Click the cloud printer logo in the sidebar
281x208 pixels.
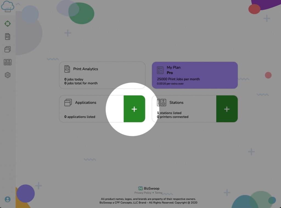tap(8, 6)
